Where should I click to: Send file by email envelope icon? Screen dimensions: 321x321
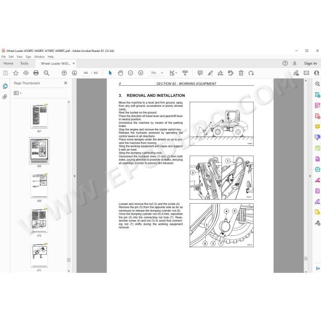pyautogui.click(x=306, y=73)
